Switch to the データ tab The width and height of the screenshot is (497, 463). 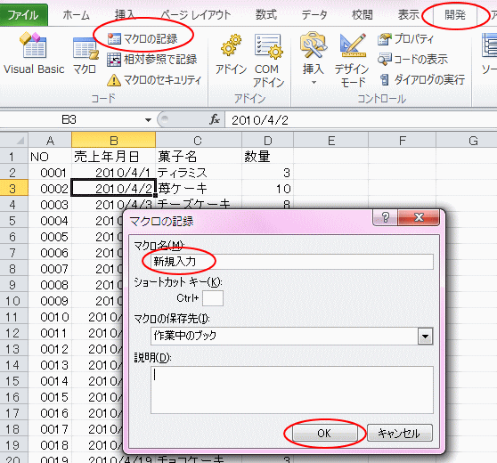coord(314,15)
